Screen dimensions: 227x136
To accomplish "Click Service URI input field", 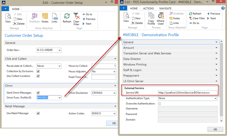I will click(x=187, y=93).
